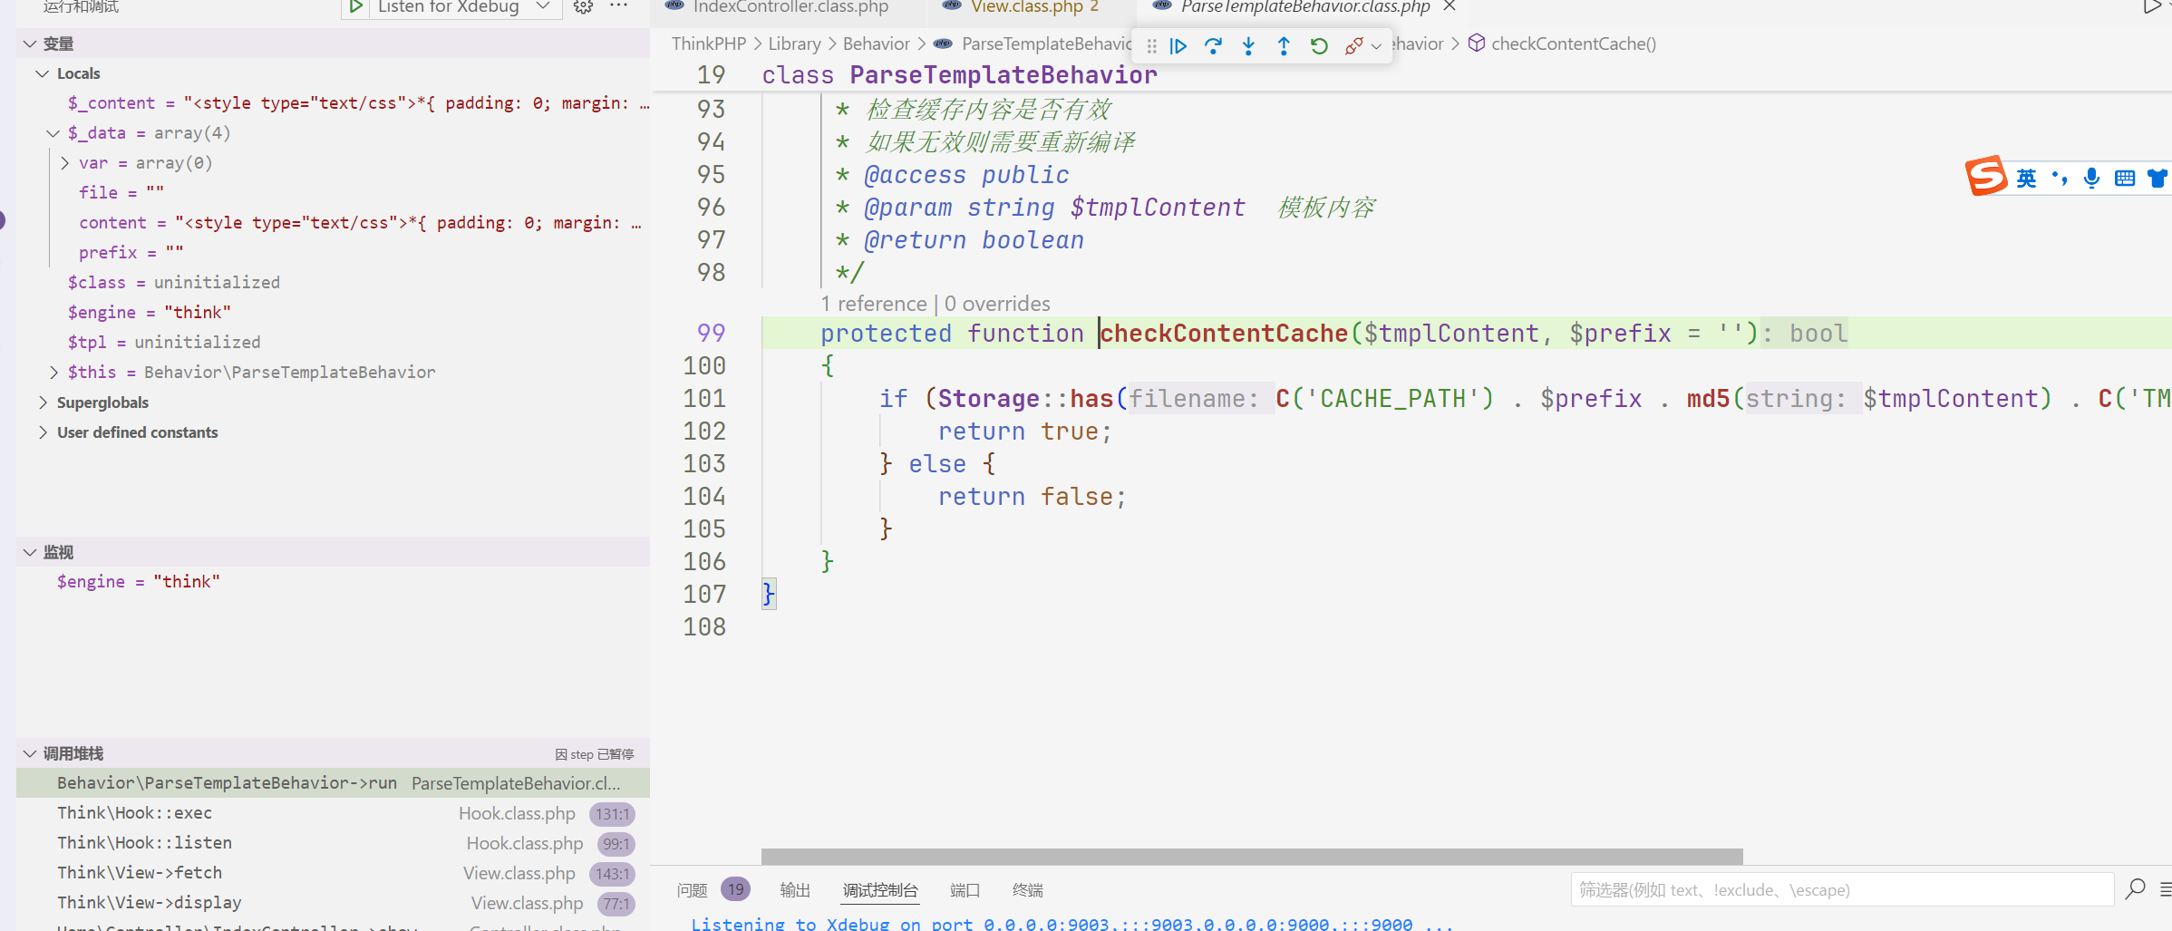Image resolution: width=2172 pixels, height=931 pixels.
Task: Toggle Sogou soft keyboard icon
Action: point(2124,179)
